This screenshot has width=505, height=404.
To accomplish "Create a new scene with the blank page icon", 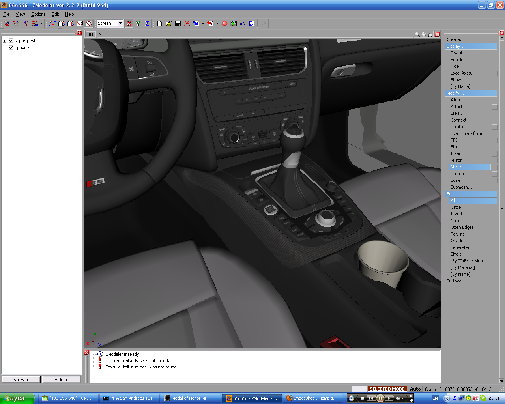I will pos(159,24).
